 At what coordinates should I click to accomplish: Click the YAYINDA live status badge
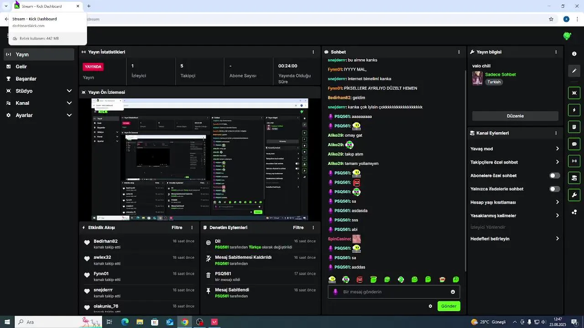[93, 67]
